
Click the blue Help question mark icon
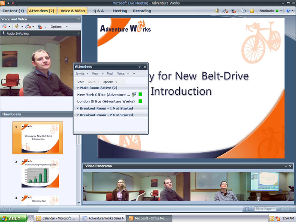(x=288, y=11)
